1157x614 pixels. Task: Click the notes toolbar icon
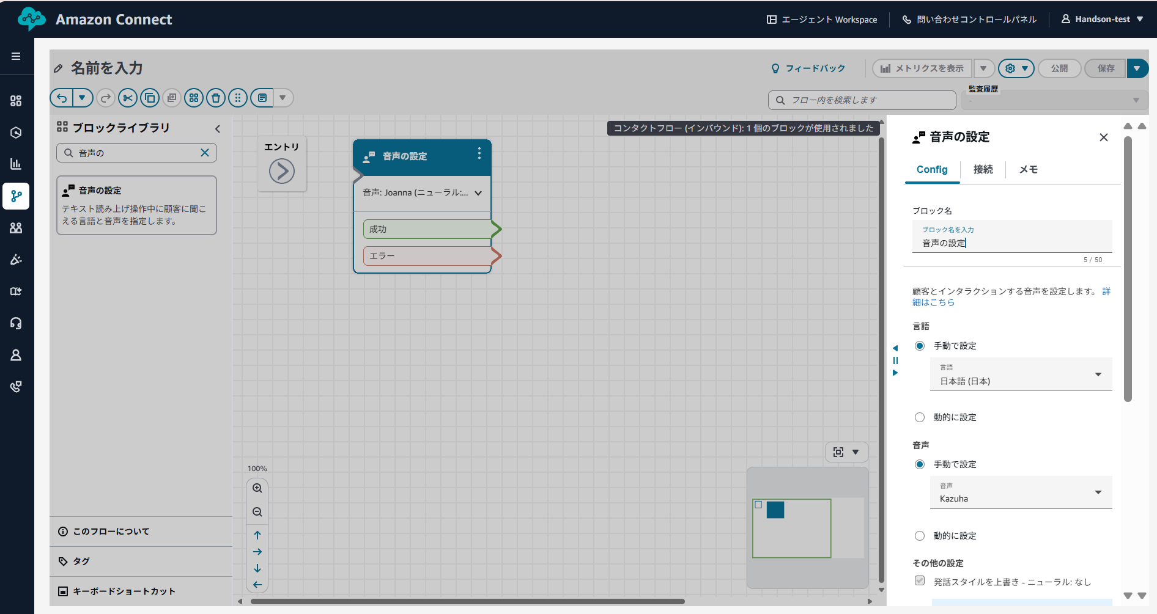tap(262, 98)
